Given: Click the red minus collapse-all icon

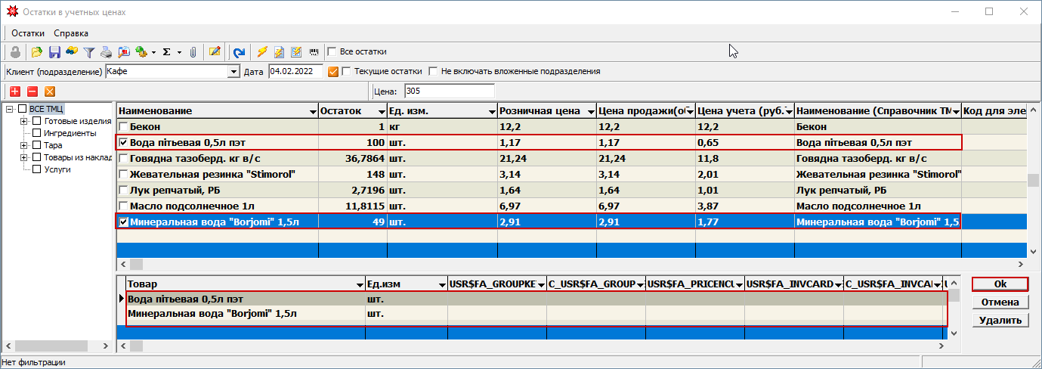Looking at the screenshot, I should [32, 91].
